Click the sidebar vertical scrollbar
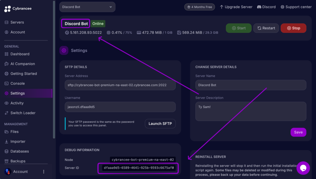This screenshot has height=179, width=316. pyautogui.click(x=54, y=70)
